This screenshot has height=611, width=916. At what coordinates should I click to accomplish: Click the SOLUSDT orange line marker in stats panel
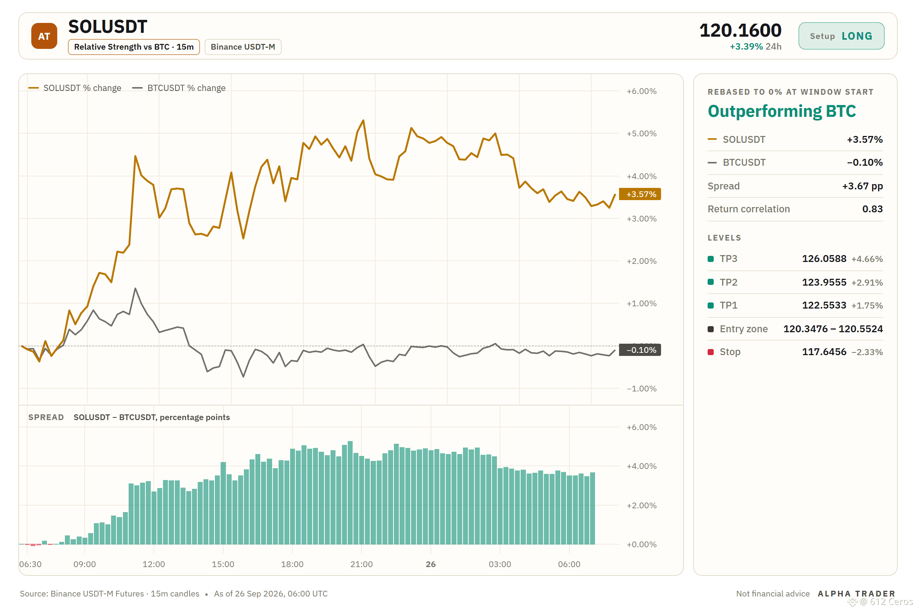click(712, 139)
